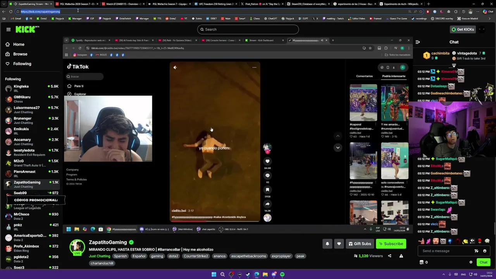Open Kingteka channel in Following list
The image size is (496, 279).
coord(32,88)
